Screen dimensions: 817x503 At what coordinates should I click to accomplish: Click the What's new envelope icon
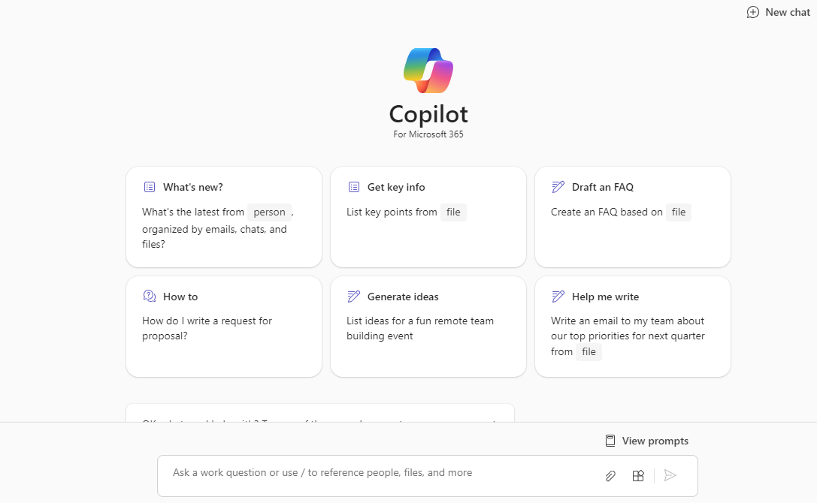pos(149,186)
